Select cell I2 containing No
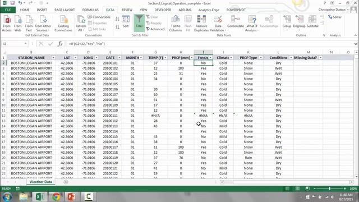359x202 pixels. point(203,63)
